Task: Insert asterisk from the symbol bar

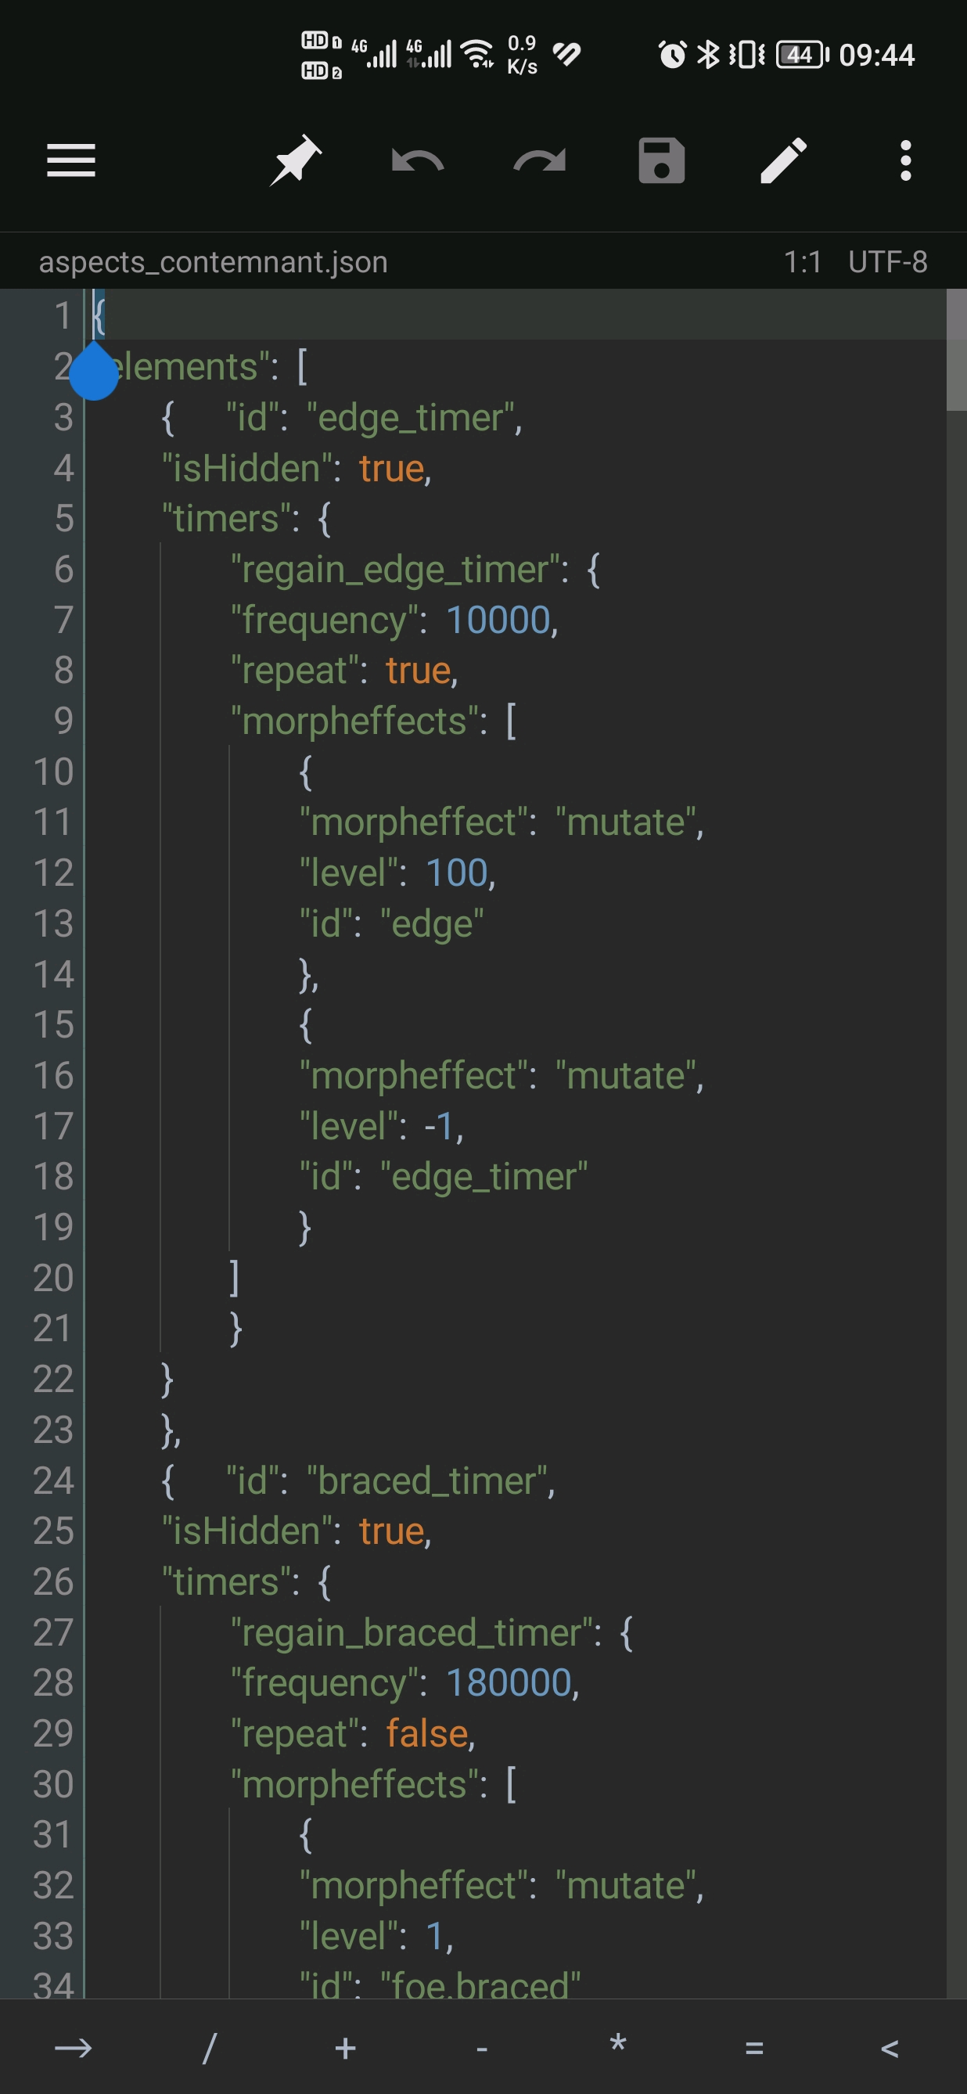Action: coord(617,2044)
